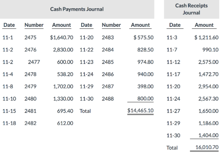This screenshot has height=156, width=221.
Task: Select check number 2480
Action: tap(30, 99)
